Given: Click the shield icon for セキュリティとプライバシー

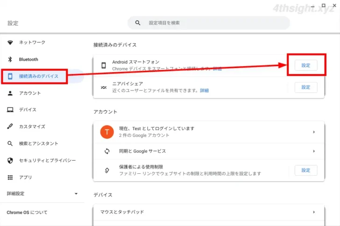Looking at the screenshot, I should click(x=10, y=160).
